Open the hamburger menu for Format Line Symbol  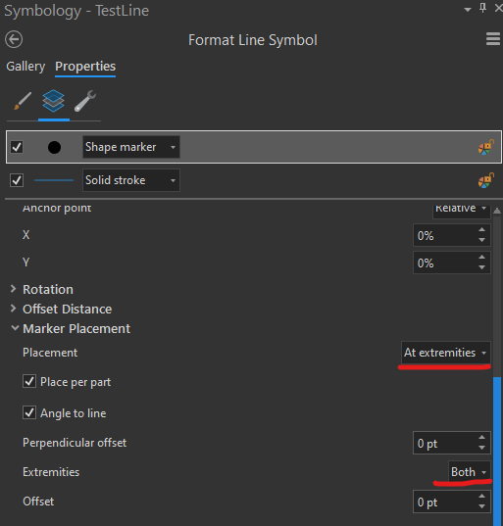click(493, 39)
